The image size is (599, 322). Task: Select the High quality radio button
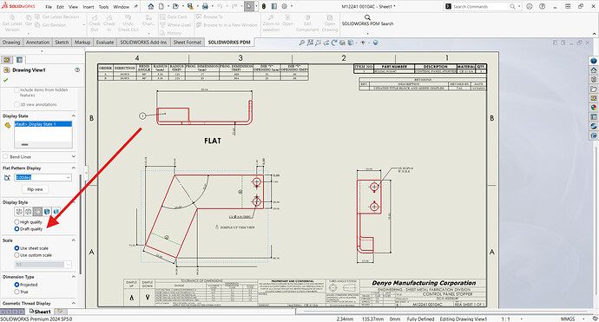tap(16, 222)
